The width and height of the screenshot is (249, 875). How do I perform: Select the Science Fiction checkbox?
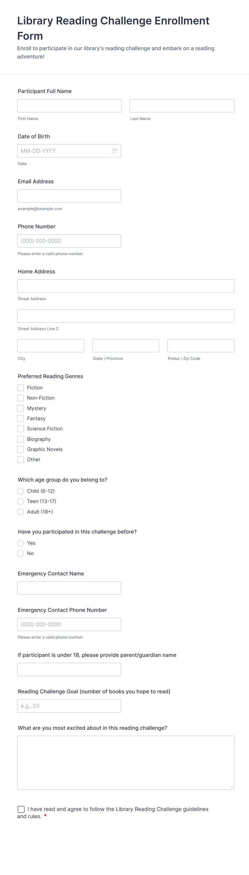coord(21,429)
